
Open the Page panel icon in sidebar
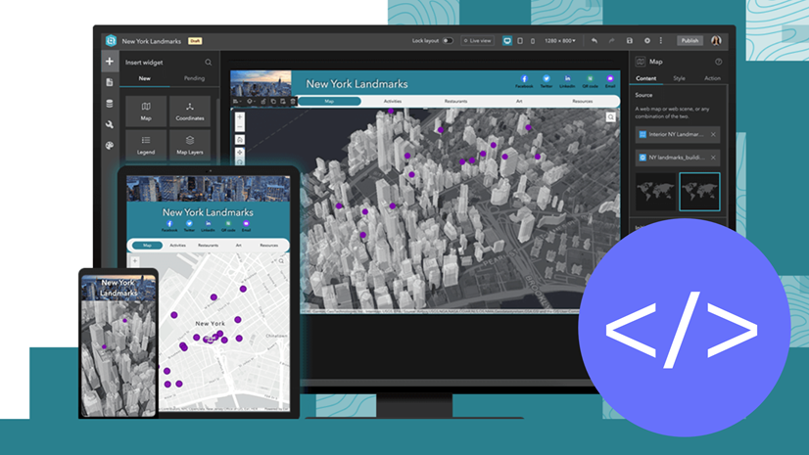(x=110, y=82)
